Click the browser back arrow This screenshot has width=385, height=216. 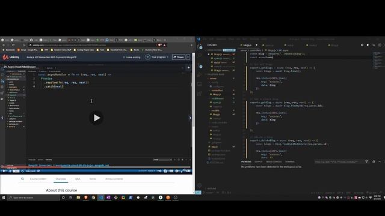click(4, 45)
